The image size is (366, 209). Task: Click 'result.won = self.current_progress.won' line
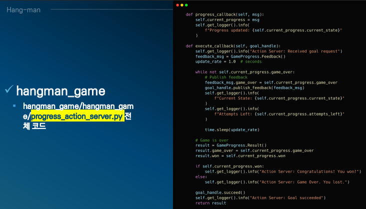240,156
